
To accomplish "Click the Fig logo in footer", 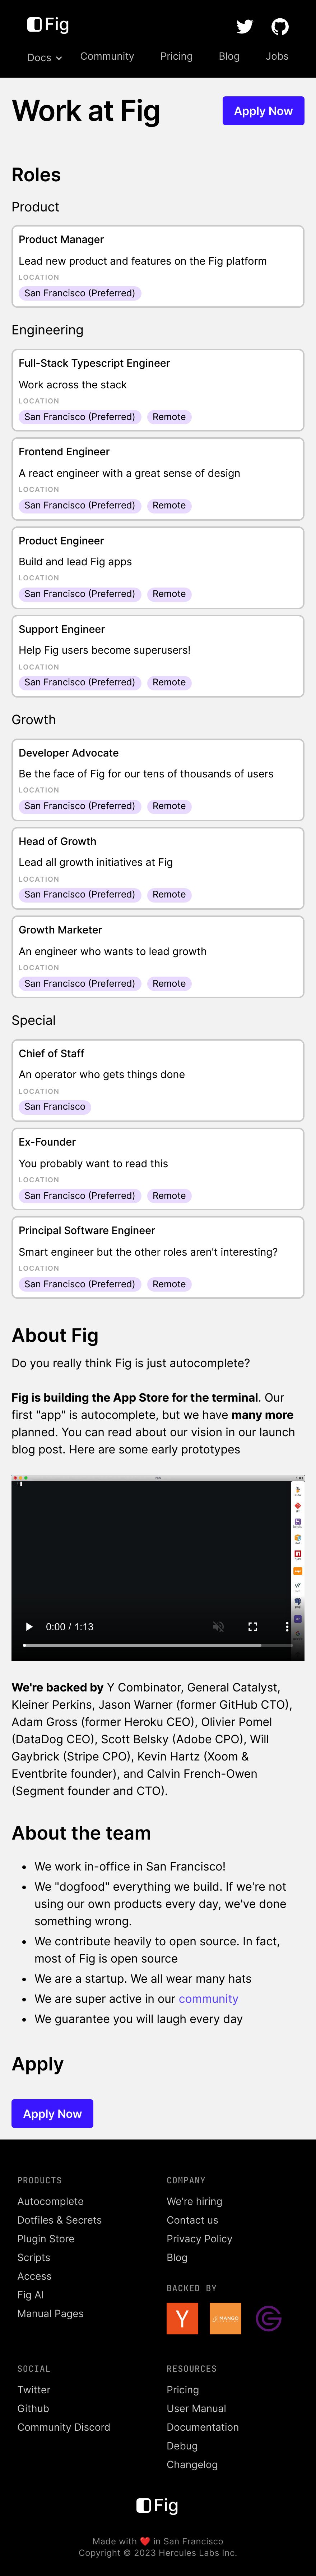I will 158,2505.
